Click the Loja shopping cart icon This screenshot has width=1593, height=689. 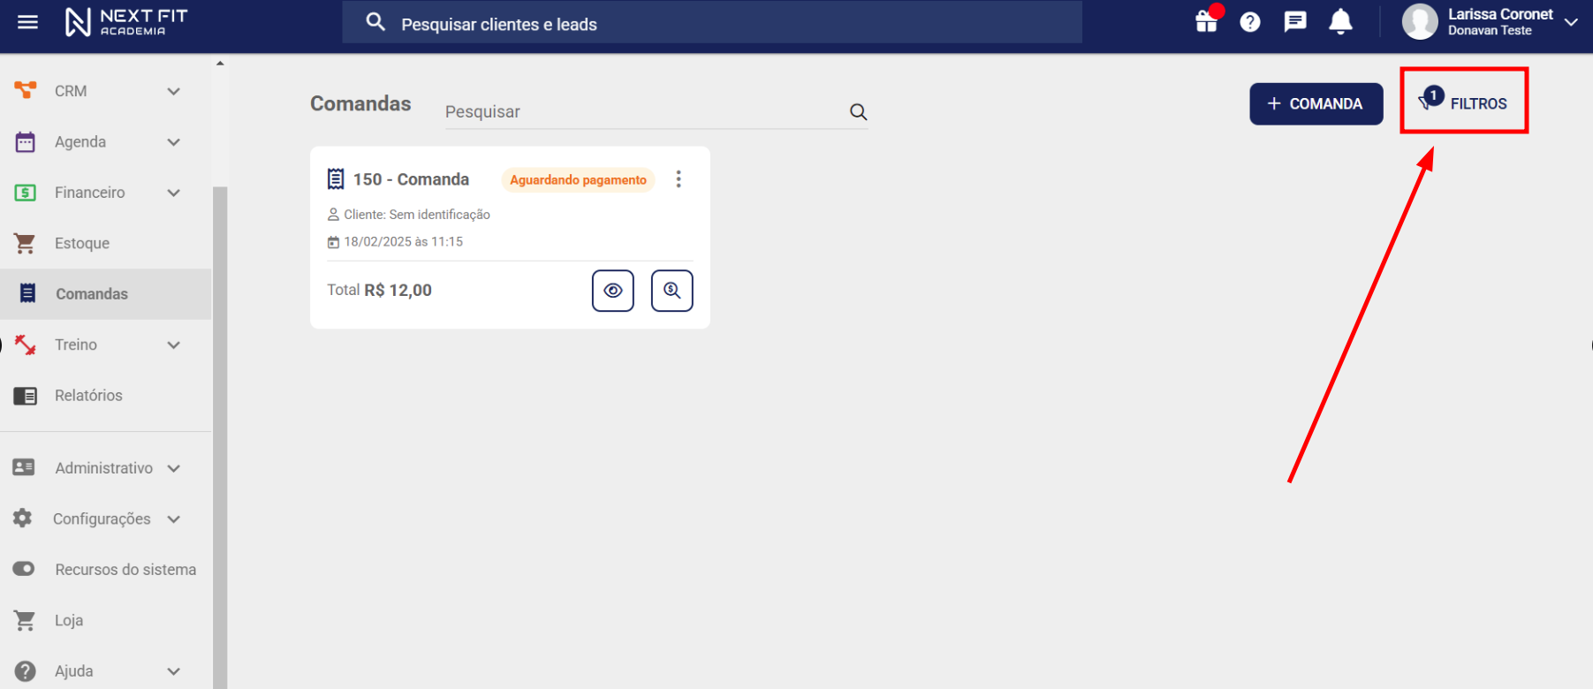[x=25, y=620]
